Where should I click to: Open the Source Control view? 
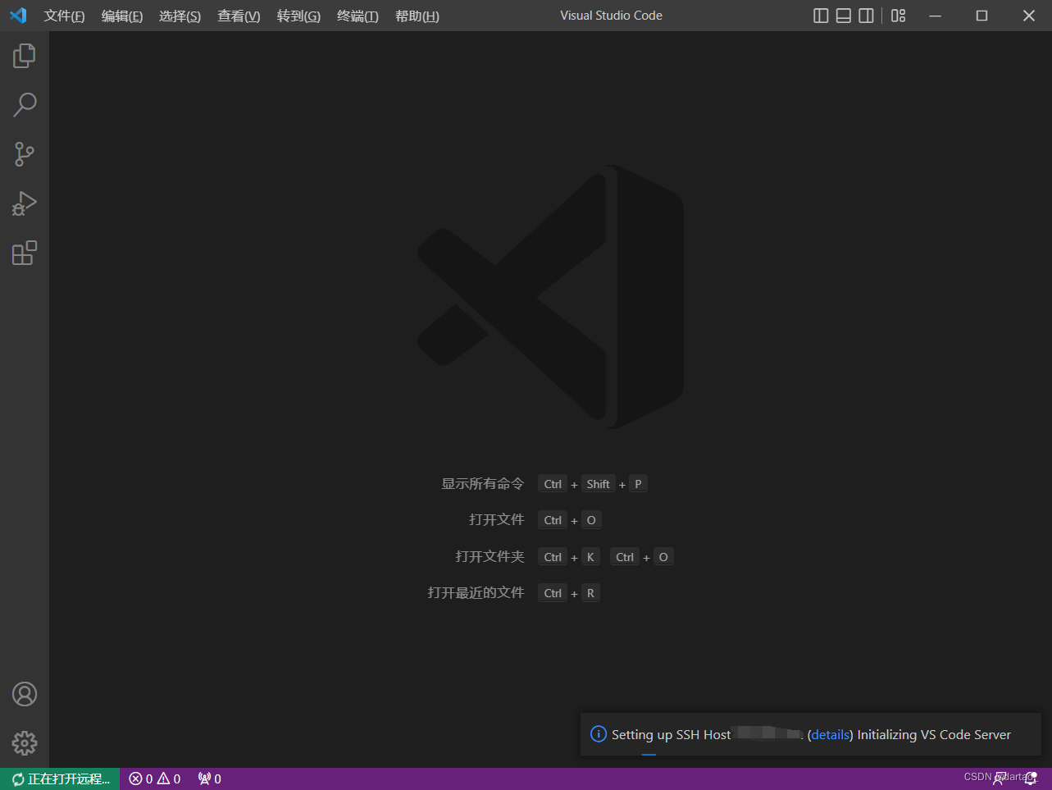point(25,154)
